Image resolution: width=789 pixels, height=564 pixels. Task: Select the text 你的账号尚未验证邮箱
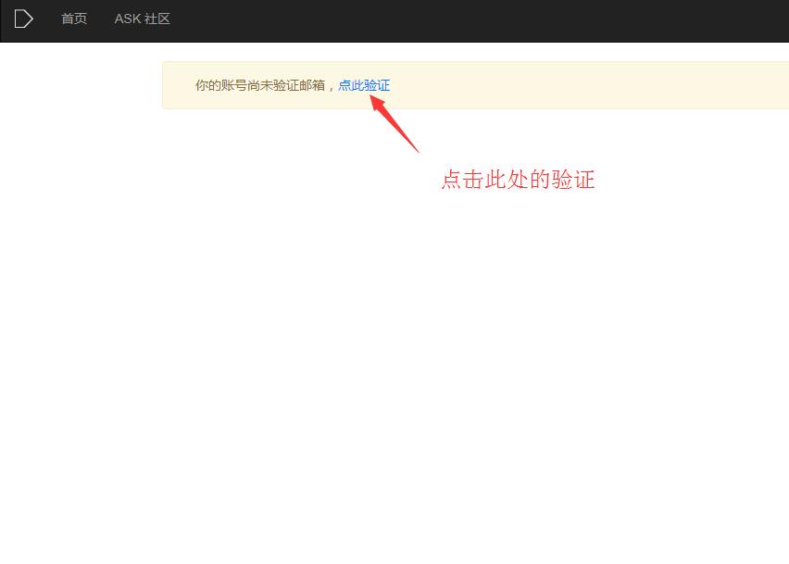(x=260, y=85)
